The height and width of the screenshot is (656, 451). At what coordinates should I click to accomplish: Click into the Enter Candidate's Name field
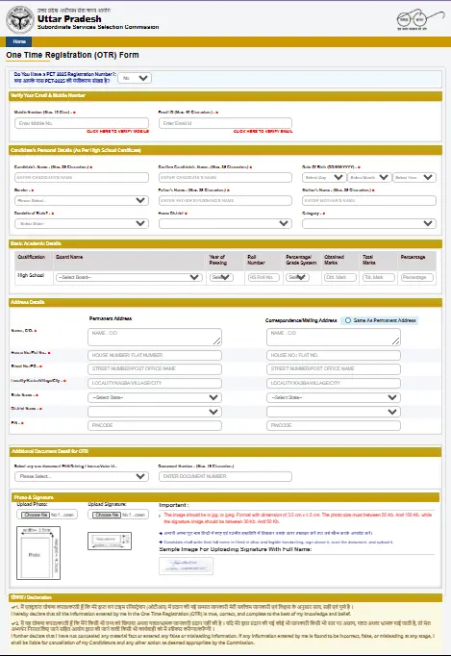[x=82, y=177]
